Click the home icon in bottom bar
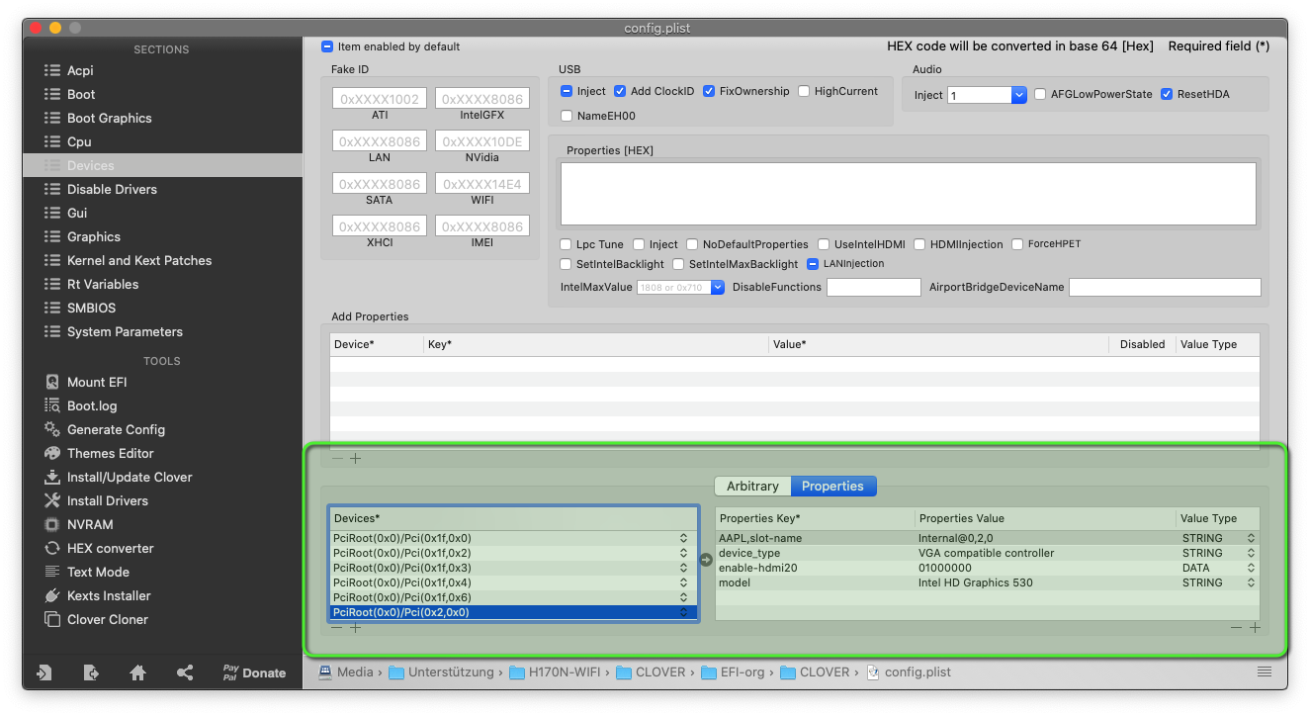This screenshot has width=1310, height=716. coord(138,672)
